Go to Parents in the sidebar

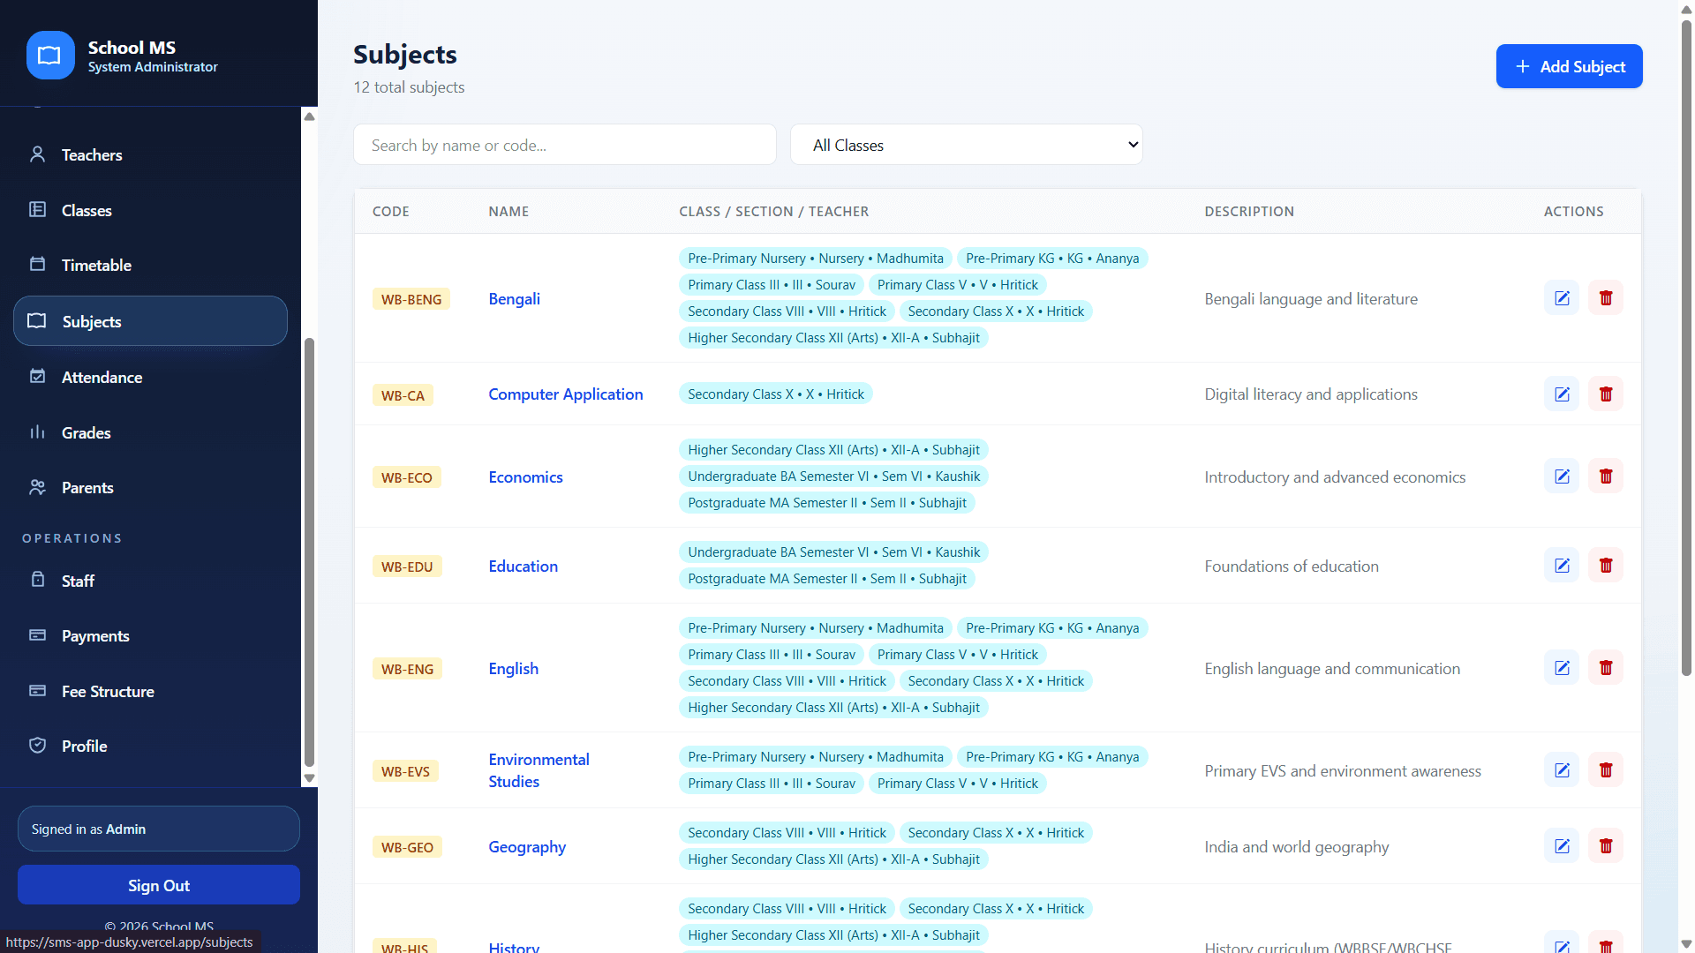[150, 487]
